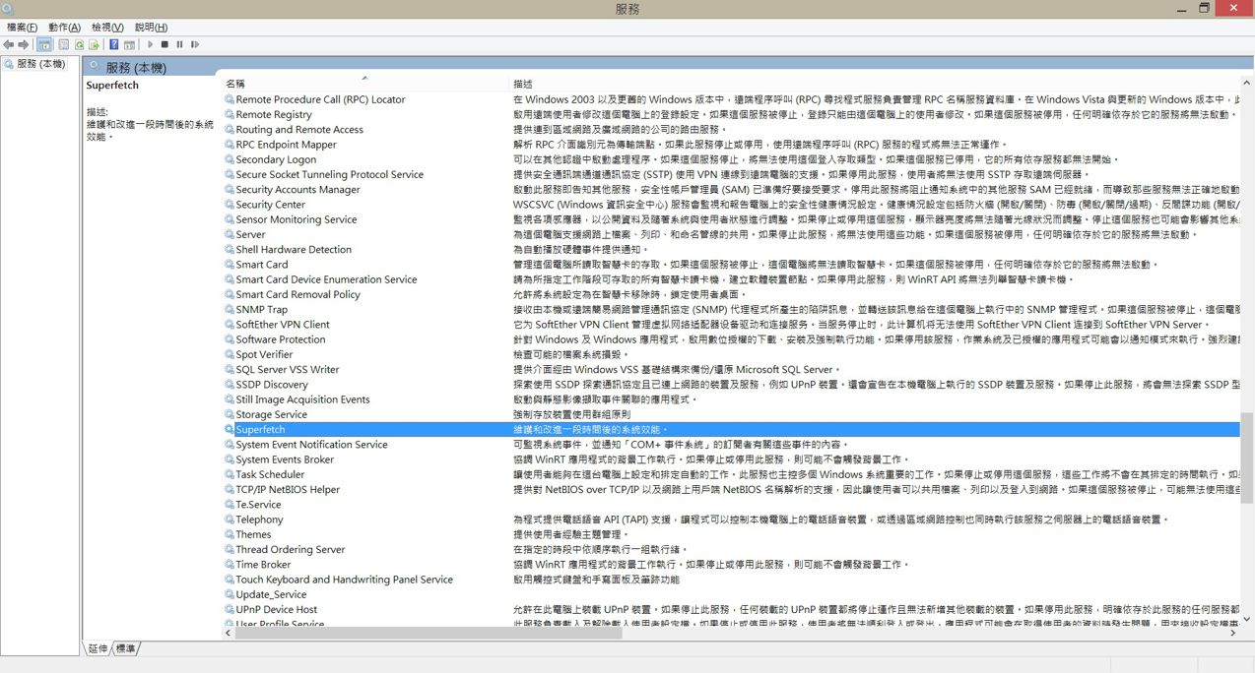Screen dimensions: 1255x673
Task: Click the vertical scrollbar down arrow
Action: pos(1247,619)
